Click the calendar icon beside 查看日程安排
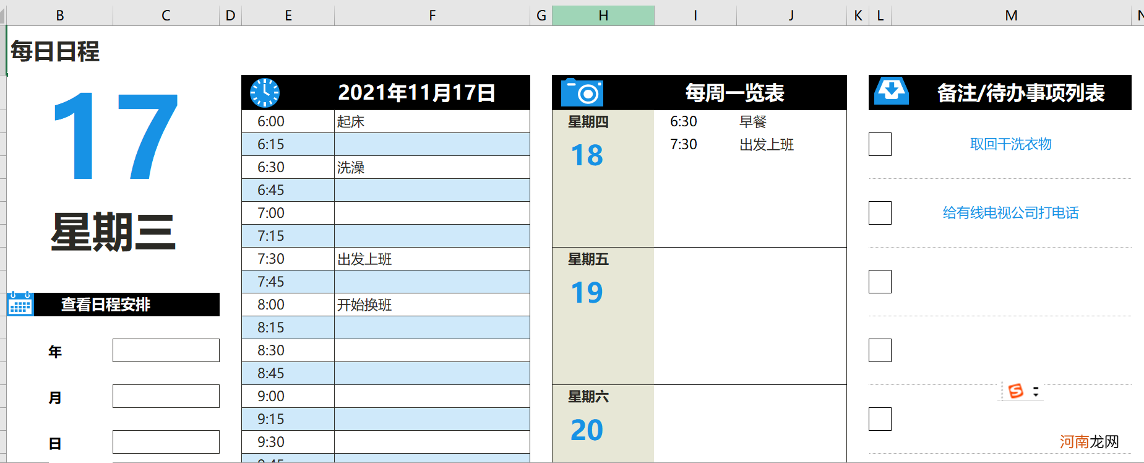This screenshot has height=463, width=1144. (20, 304)
